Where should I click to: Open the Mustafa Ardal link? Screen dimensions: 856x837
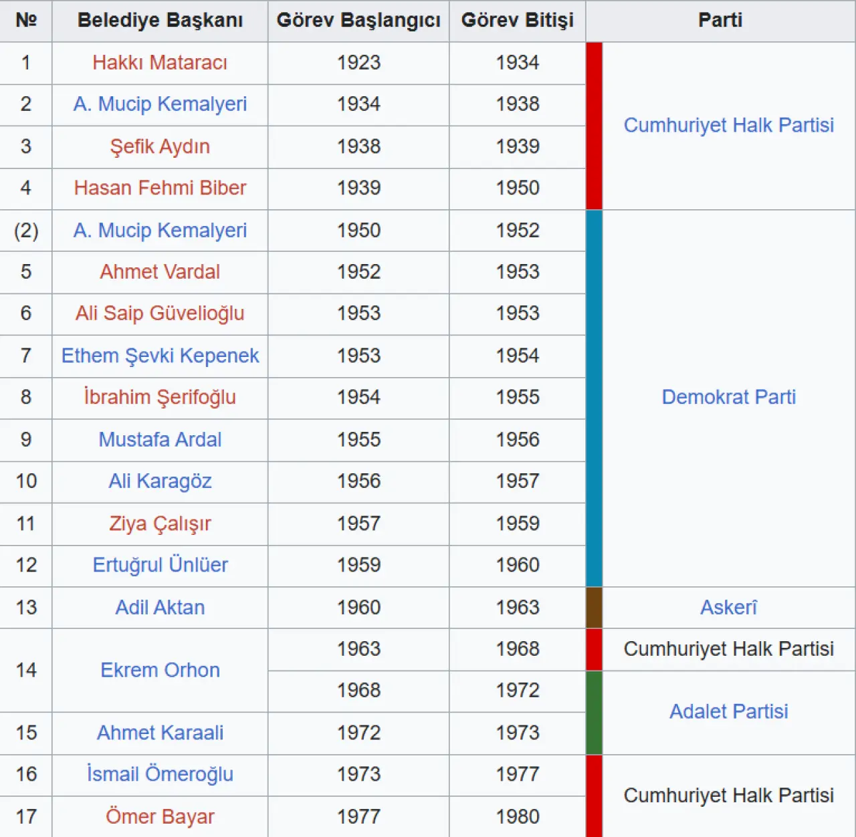coord(160,440)
